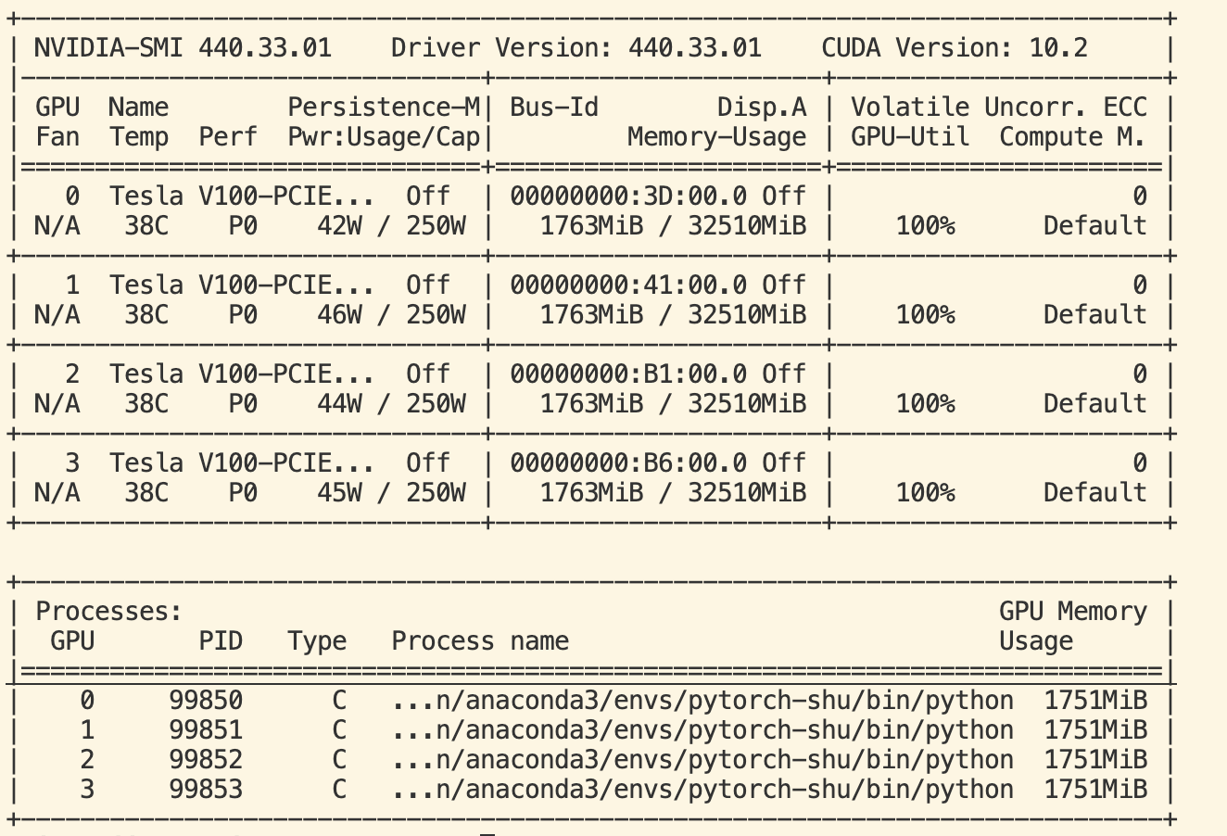1227x836 pixels.
Task: Click the Process name column header
Action: click(480, 641)
